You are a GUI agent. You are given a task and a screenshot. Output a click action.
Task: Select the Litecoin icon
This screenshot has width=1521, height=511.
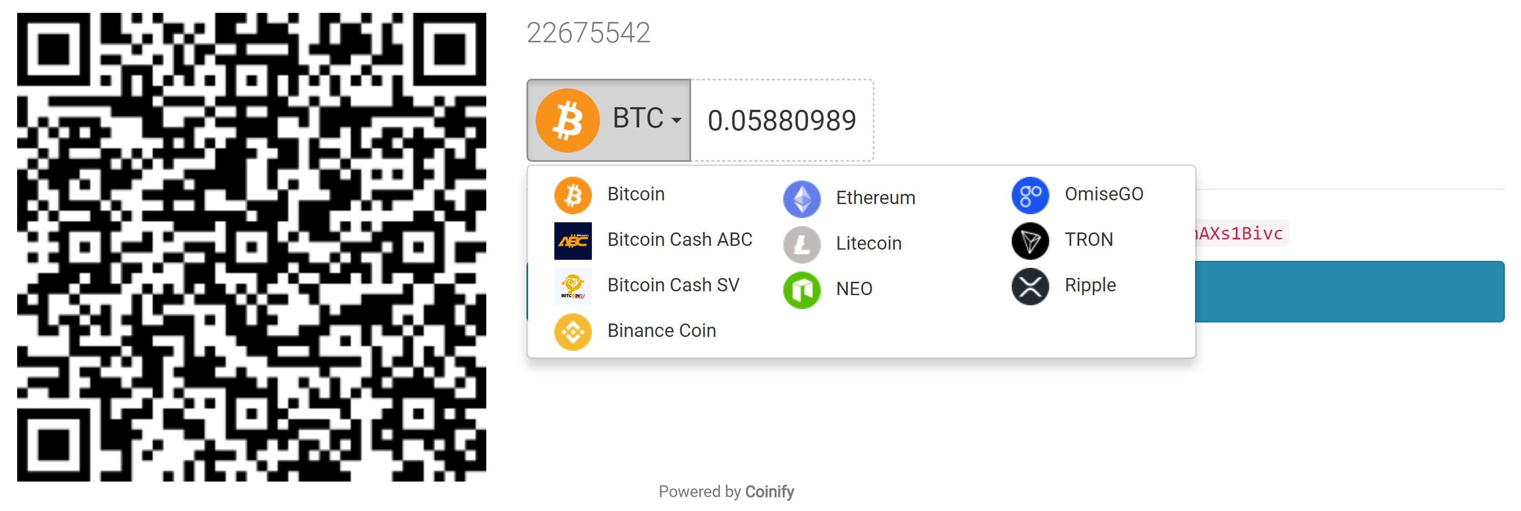click(801, 243)
